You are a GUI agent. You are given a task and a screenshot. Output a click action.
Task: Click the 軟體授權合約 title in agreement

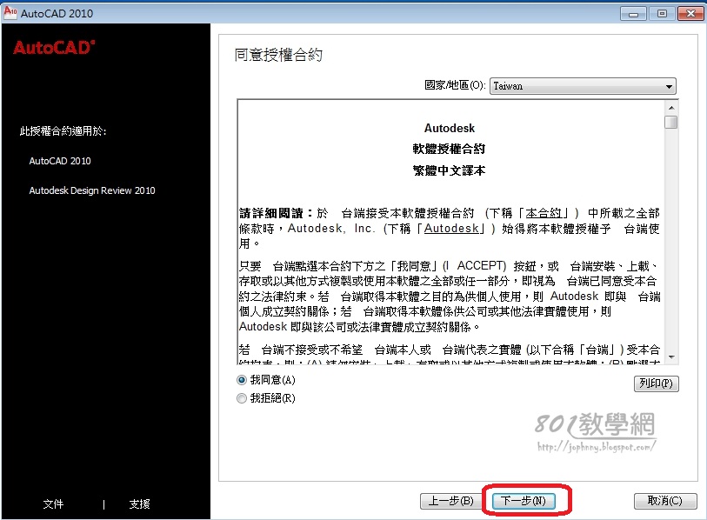(449, 149)
